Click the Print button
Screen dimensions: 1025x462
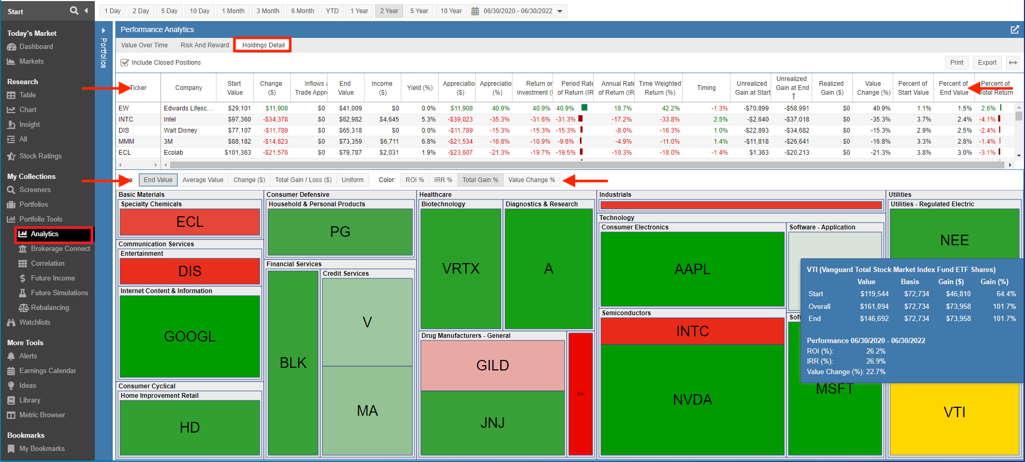[957, 63]
